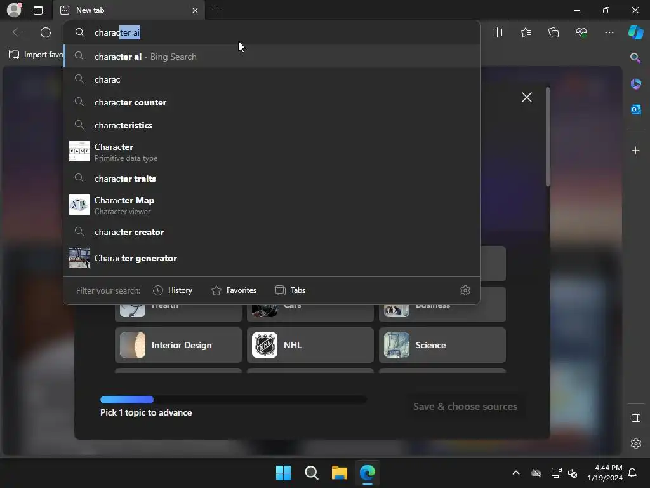Open the profile avatar menu
The image size is (650, 488).
point(14,10)
